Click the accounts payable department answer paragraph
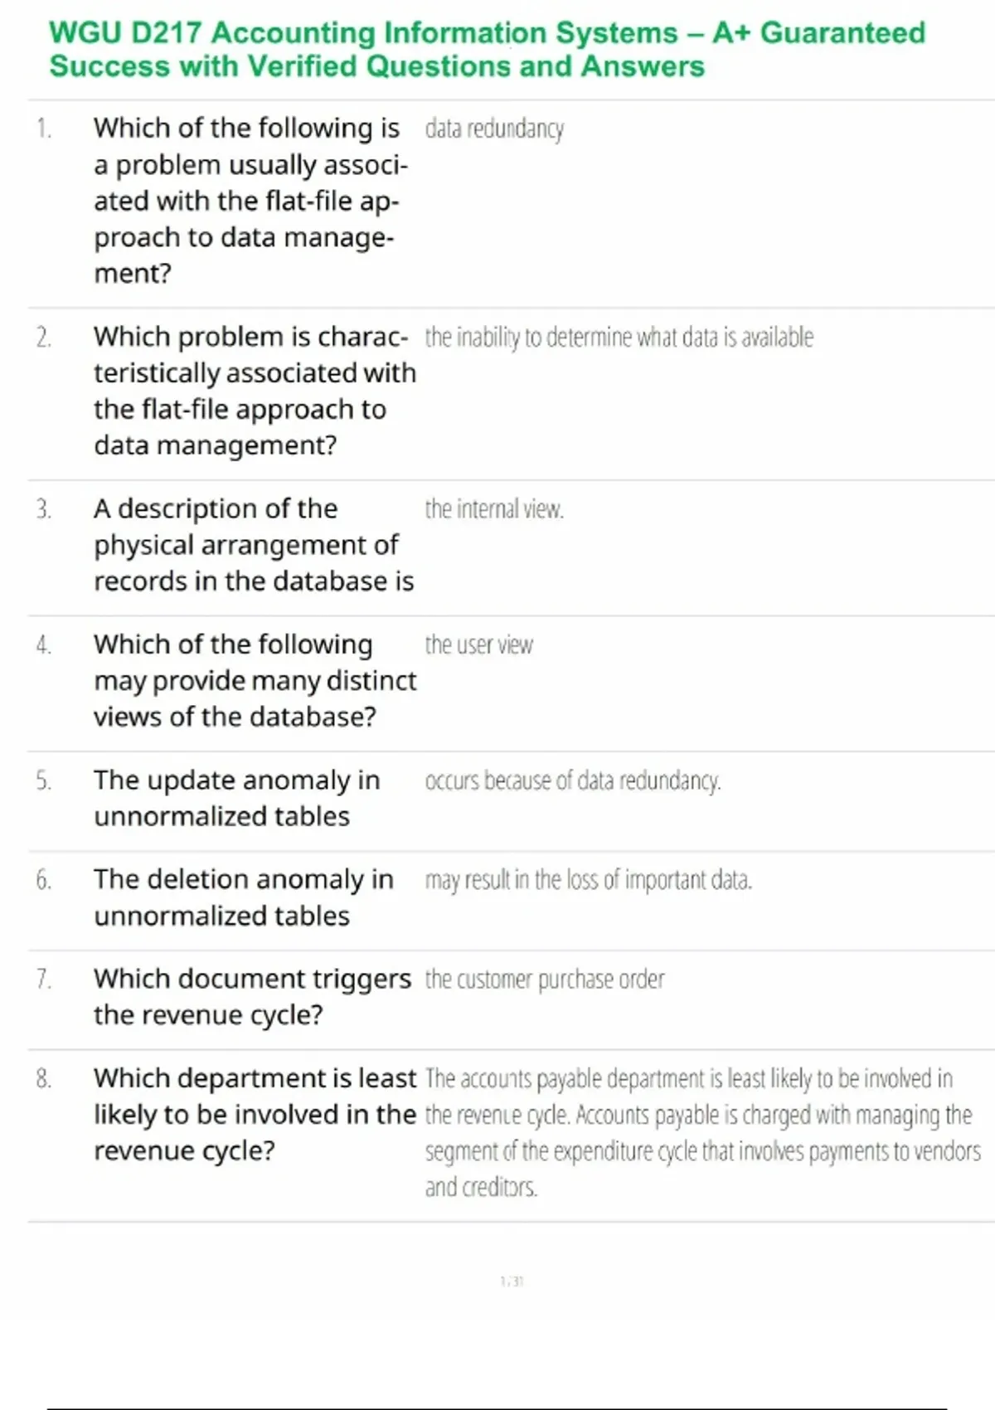Image resolution: width=995 pixels, height=1410 pixels. coord(701,1132)
